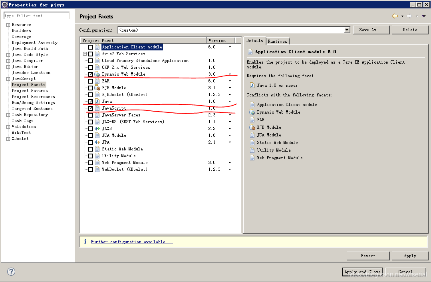Open back history dropdown arrow
431x282 pixels.
click(x=402, y=16)
